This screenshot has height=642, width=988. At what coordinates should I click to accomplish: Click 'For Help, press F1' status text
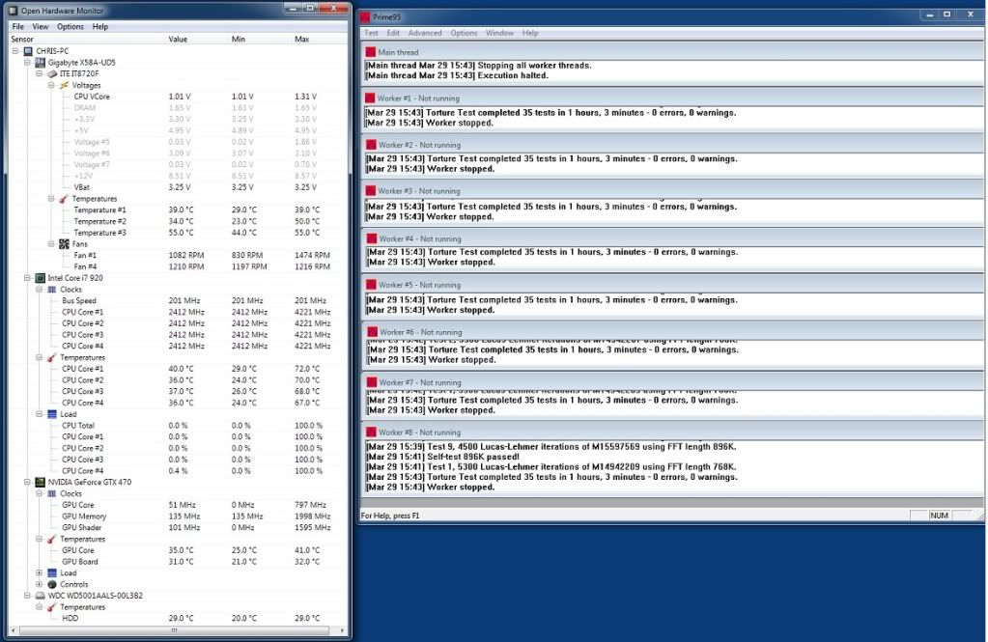pyautogui.click(x=390, y=516)
